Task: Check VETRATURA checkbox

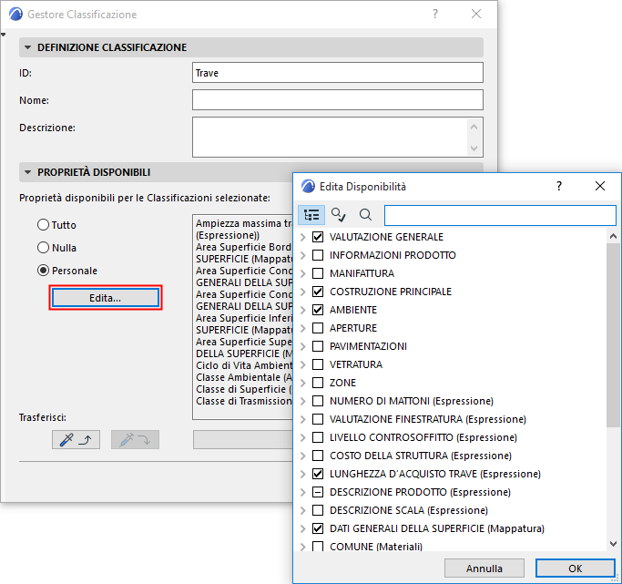Action: (318, 364)
